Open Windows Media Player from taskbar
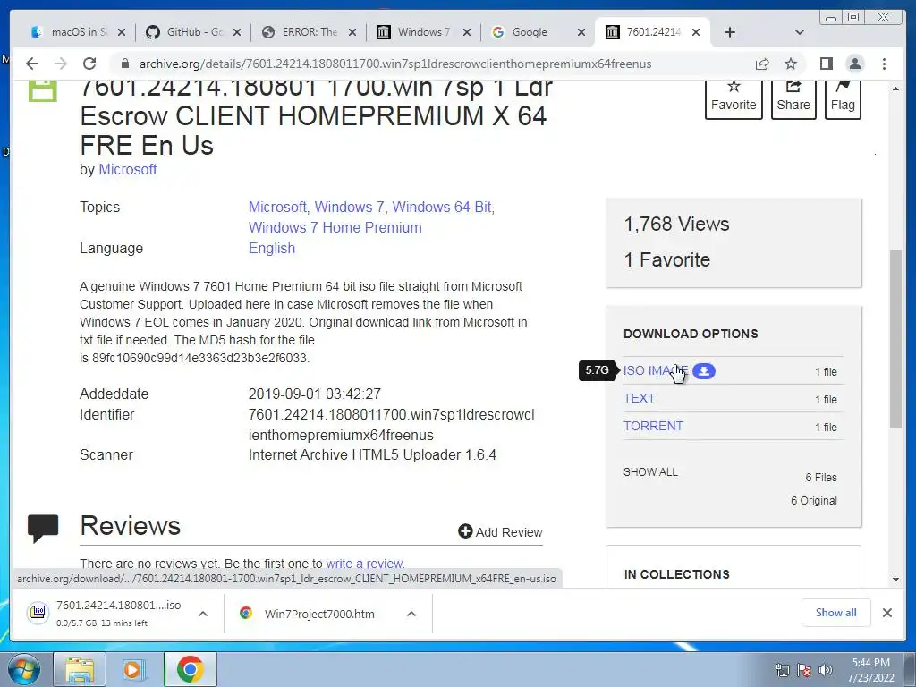916x687 pixels. tap(134, 669)
